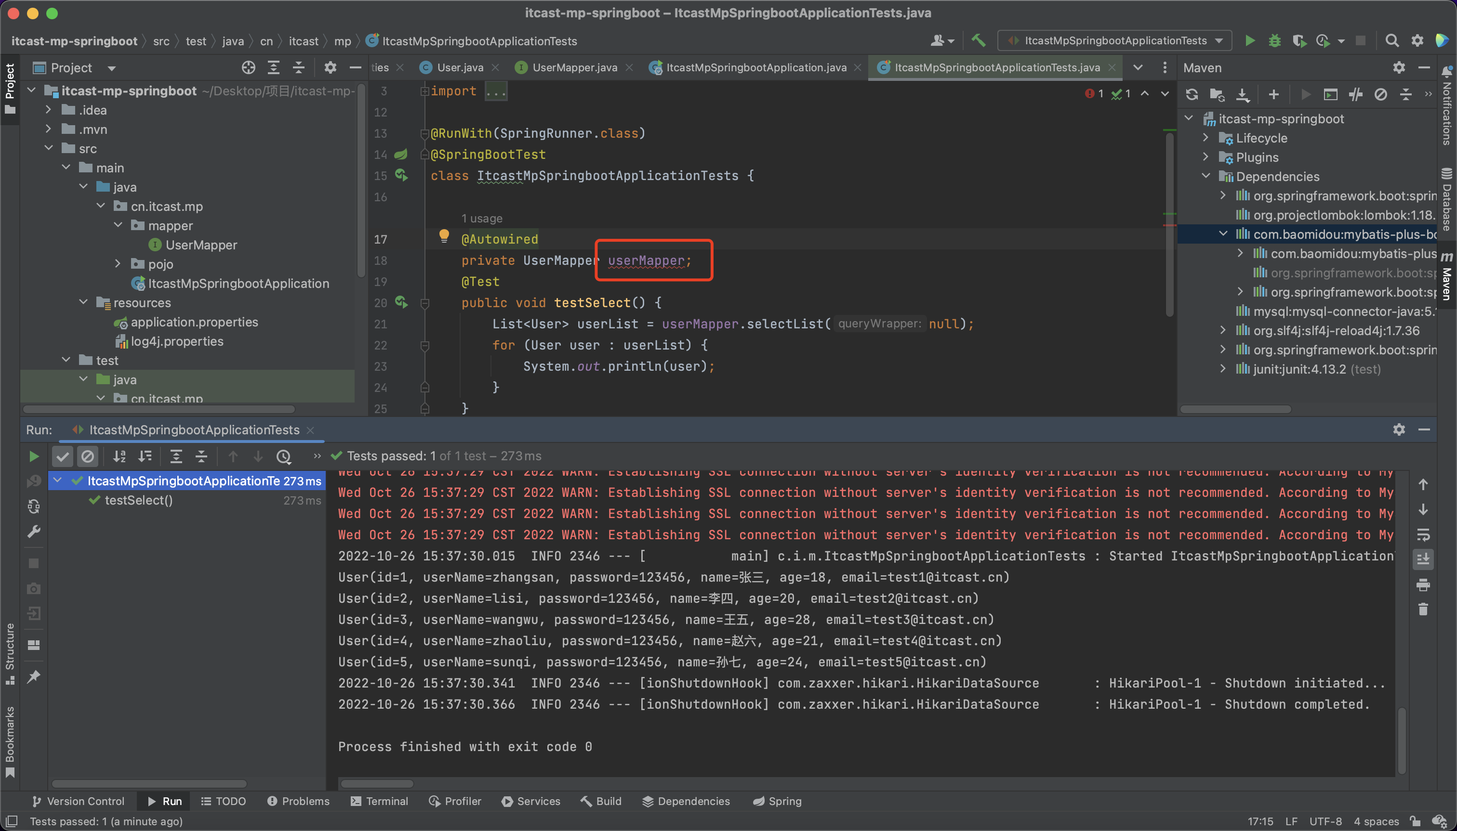The image size is (1457, 831).
Task: Open the Terminal tool window tab
Action: coord(379,801)
